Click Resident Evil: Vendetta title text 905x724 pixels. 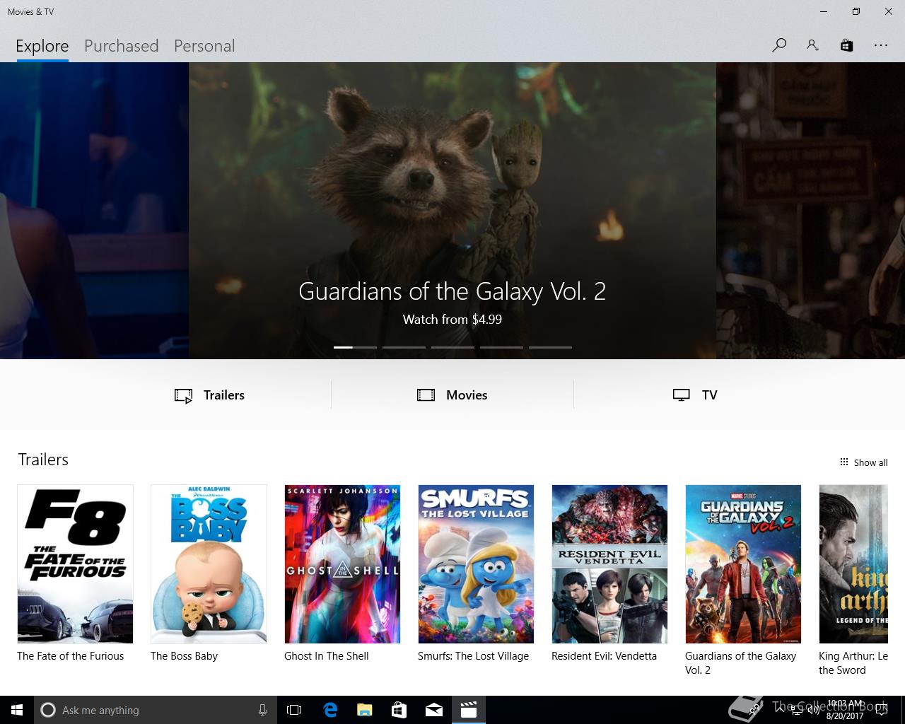604,656
